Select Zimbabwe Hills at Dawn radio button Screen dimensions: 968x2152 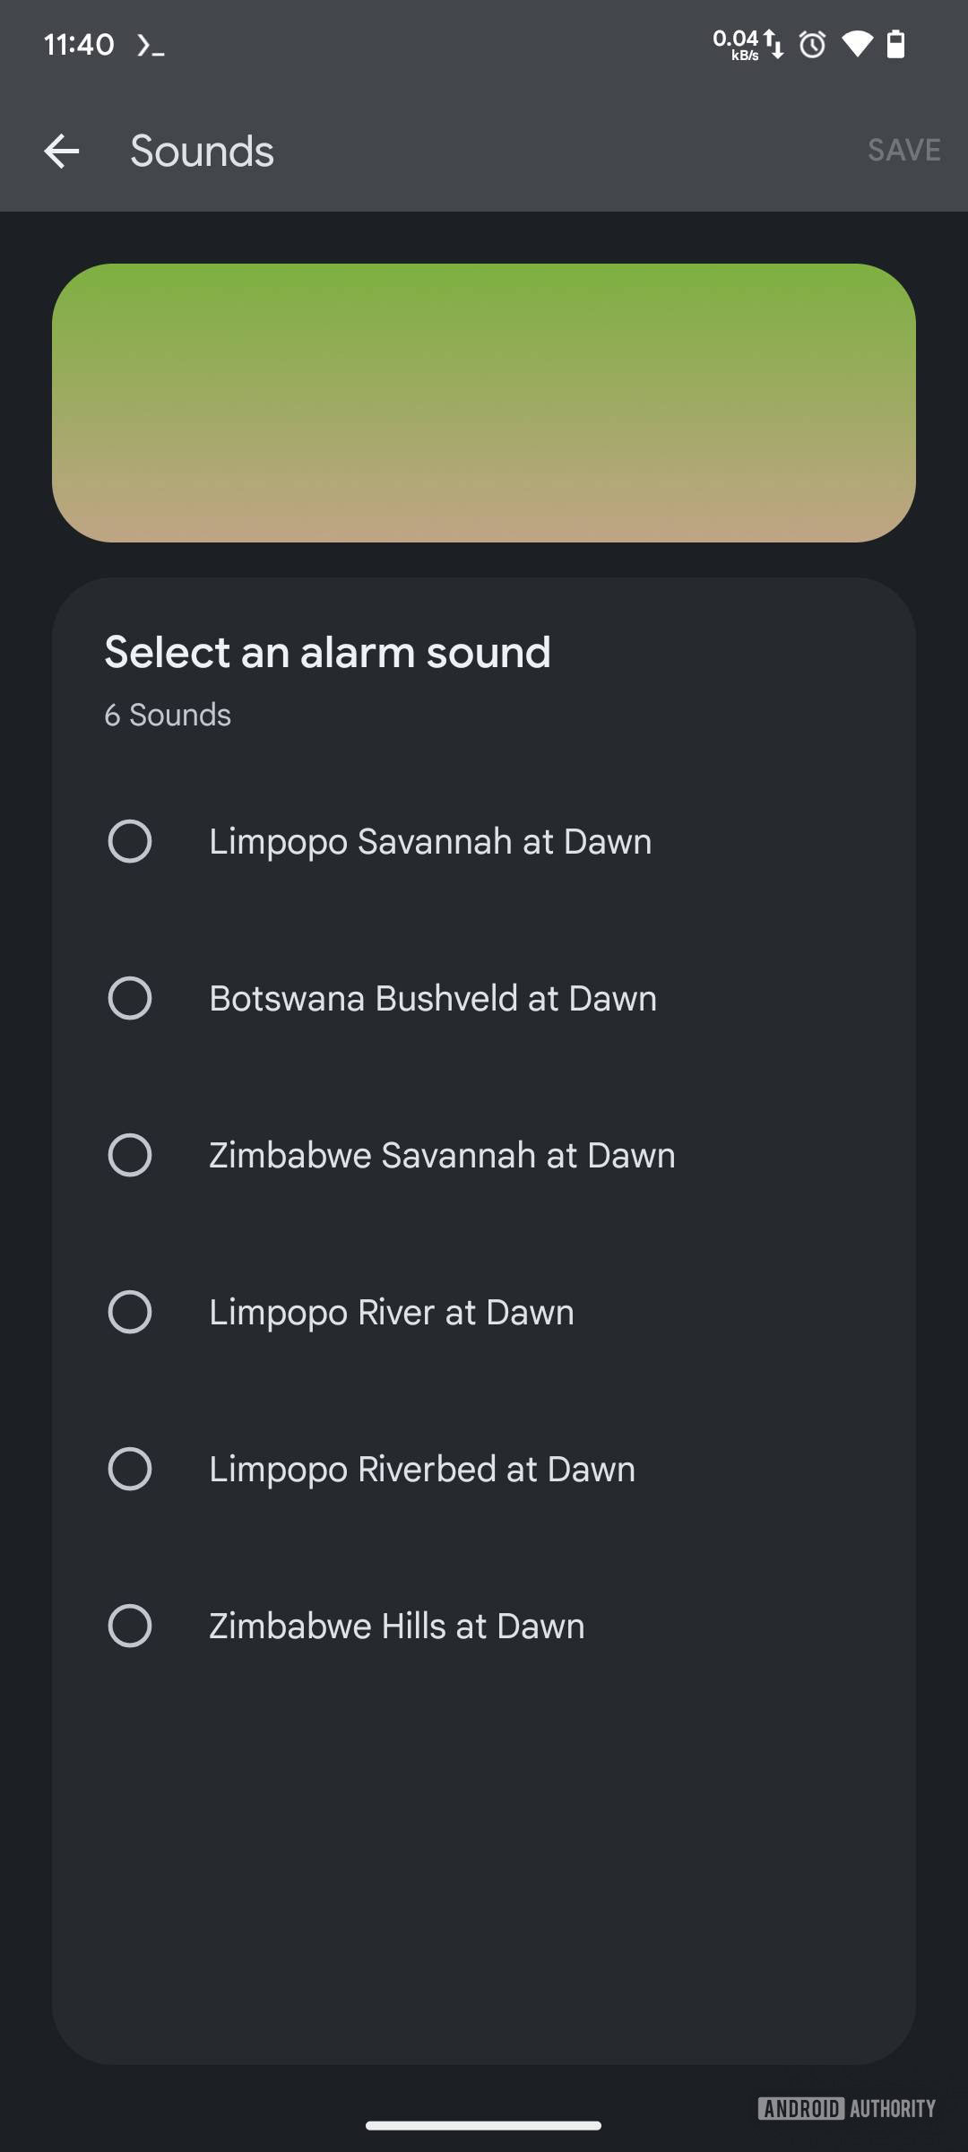pyautogui.click(x=130, y=1626)
